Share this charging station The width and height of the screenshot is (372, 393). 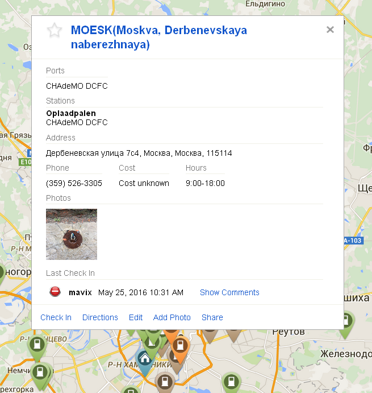coord(212,317)
